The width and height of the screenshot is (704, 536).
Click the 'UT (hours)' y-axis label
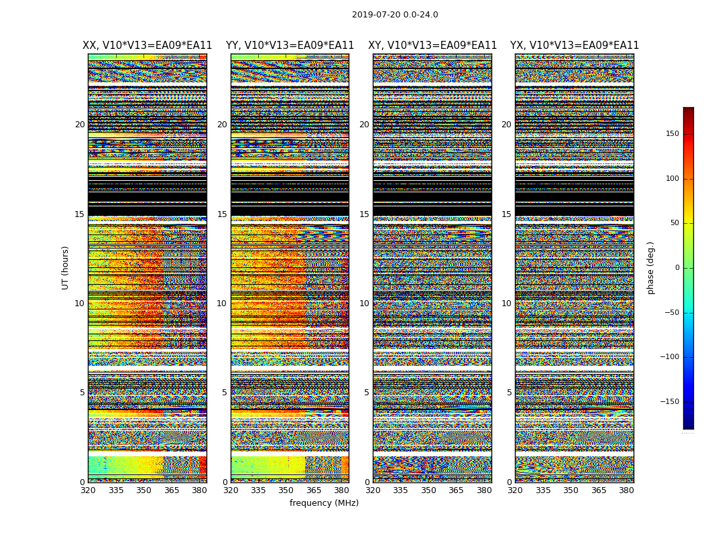65,268
